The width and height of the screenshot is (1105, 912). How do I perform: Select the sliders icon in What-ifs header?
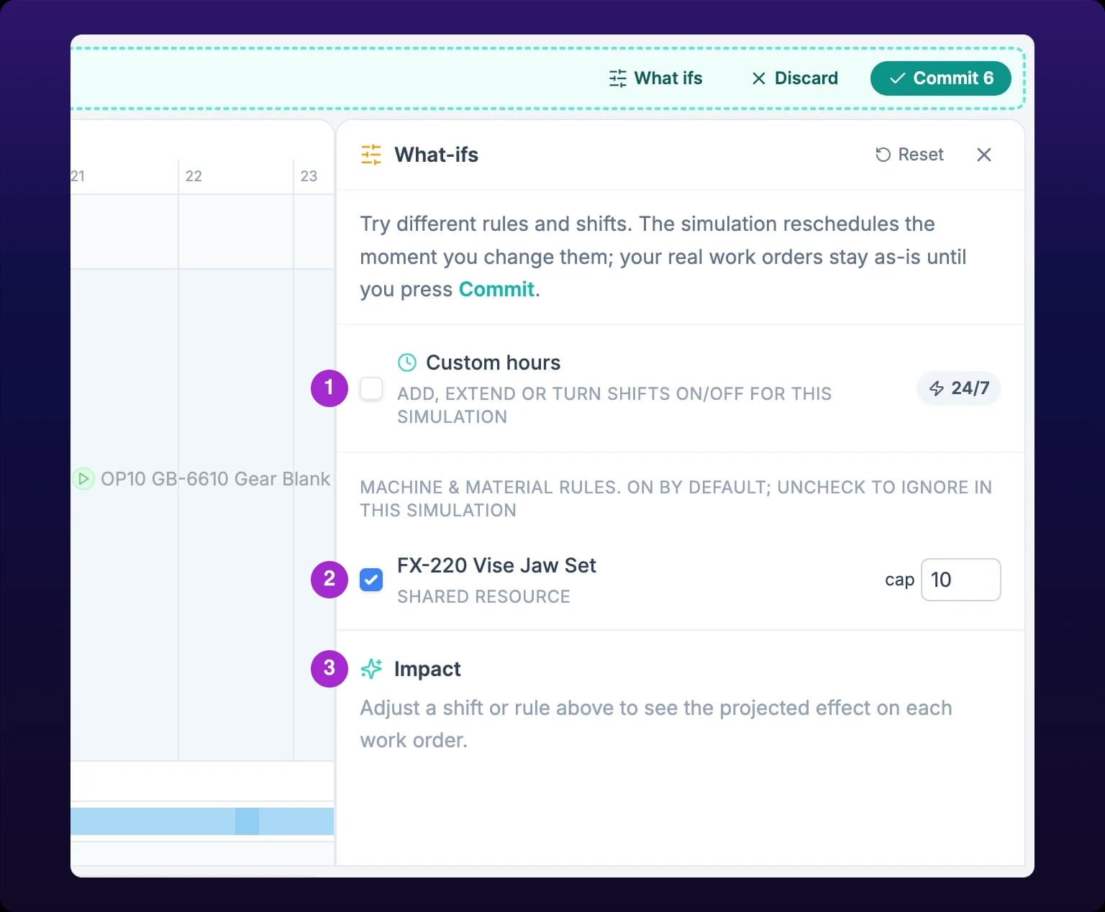371,155
